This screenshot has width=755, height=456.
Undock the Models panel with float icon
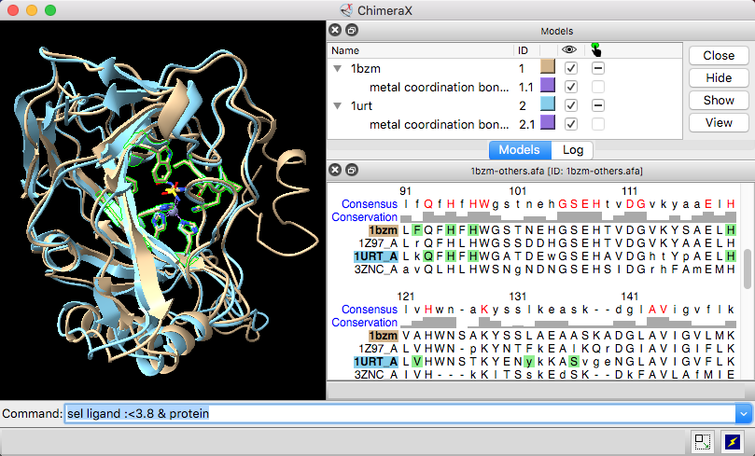coord(352,30)
